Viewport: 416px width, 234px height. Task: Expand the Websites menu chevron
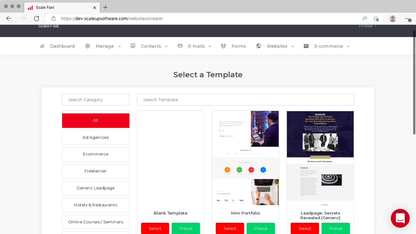[293, 46]
